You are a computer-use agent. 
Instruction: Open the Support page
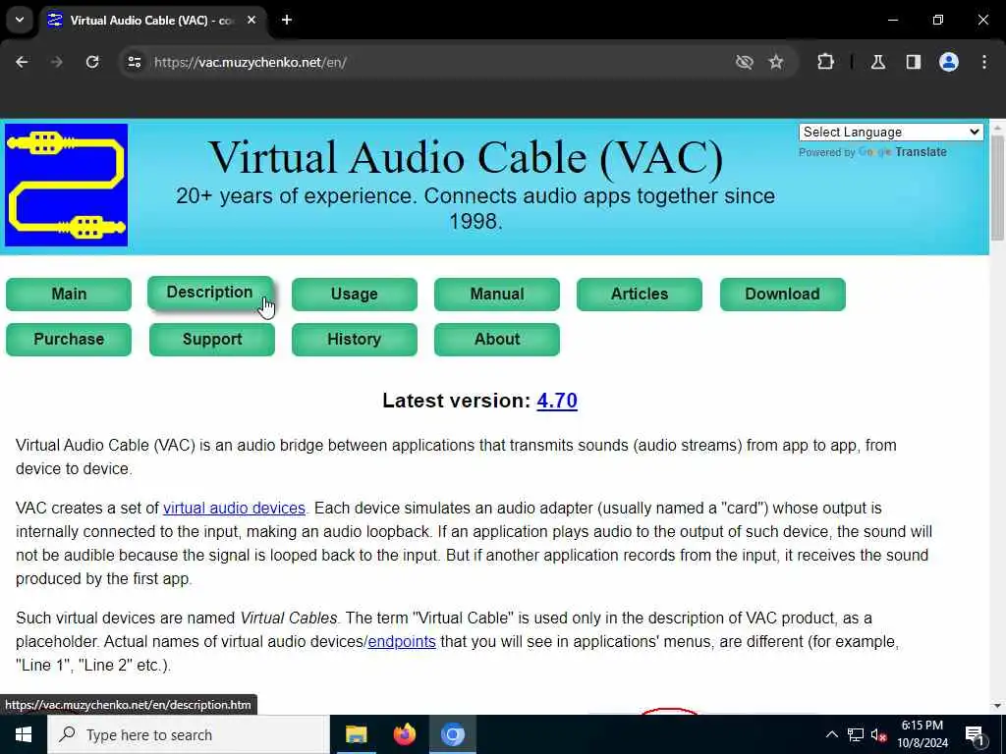pyautogui.click(x=212, y=339)
